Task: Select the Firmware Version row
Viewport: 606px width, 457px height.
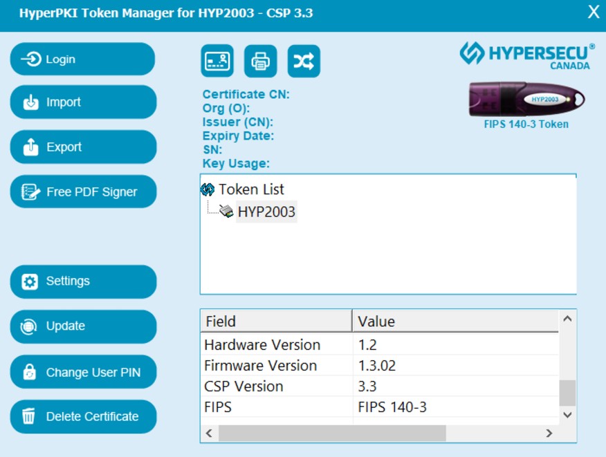Action: (380, 366)
